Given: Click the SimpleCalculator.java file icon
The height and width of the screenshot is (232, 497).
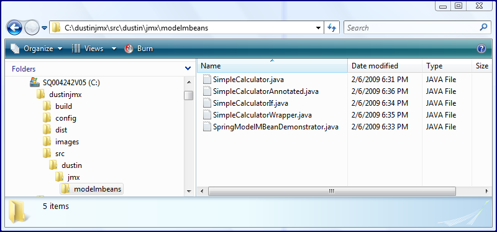Looking at the screenshot, I should [x=207, y=80].
